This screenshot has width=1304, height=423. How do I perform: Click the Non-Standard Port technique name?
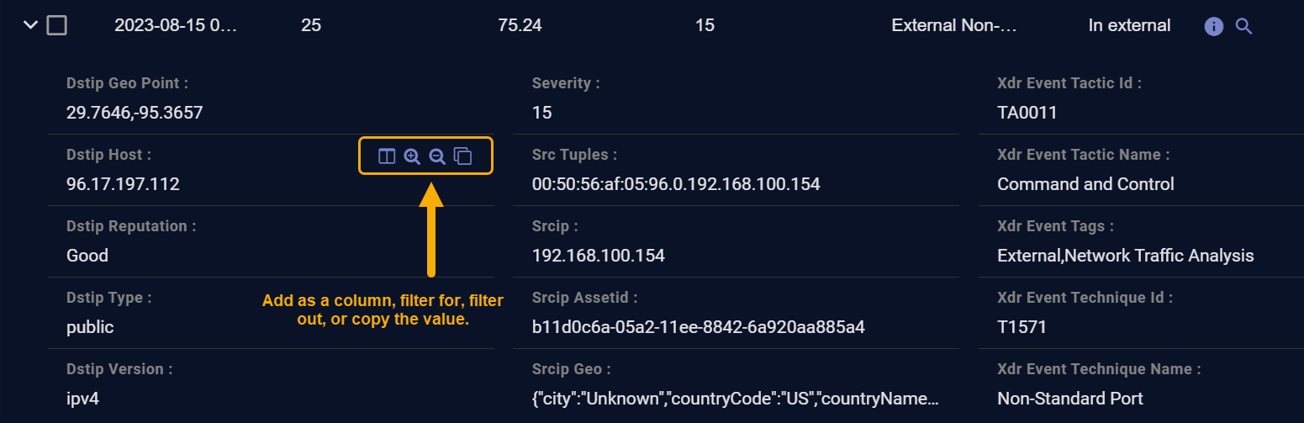pyautogui.click(x=1069, y=399)
